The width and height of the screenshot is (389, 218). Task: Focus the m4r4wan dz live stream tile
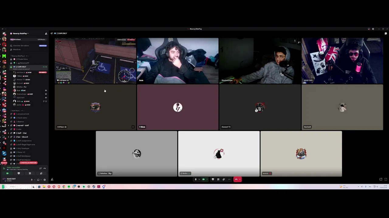95,61
